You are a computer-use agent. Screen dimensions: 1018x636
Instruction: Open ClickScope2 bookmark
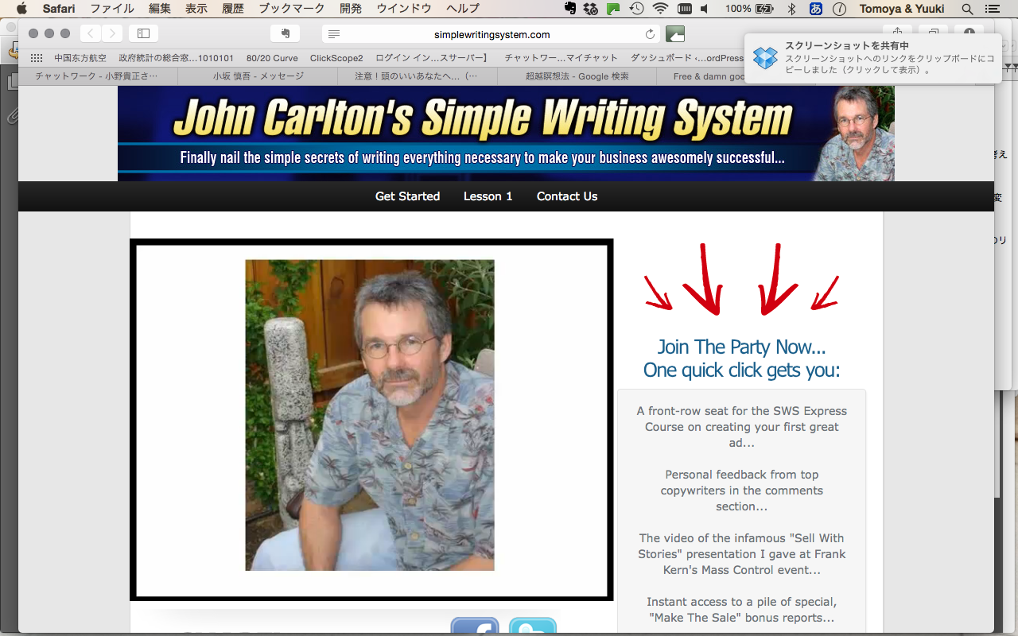click(336, 58)
